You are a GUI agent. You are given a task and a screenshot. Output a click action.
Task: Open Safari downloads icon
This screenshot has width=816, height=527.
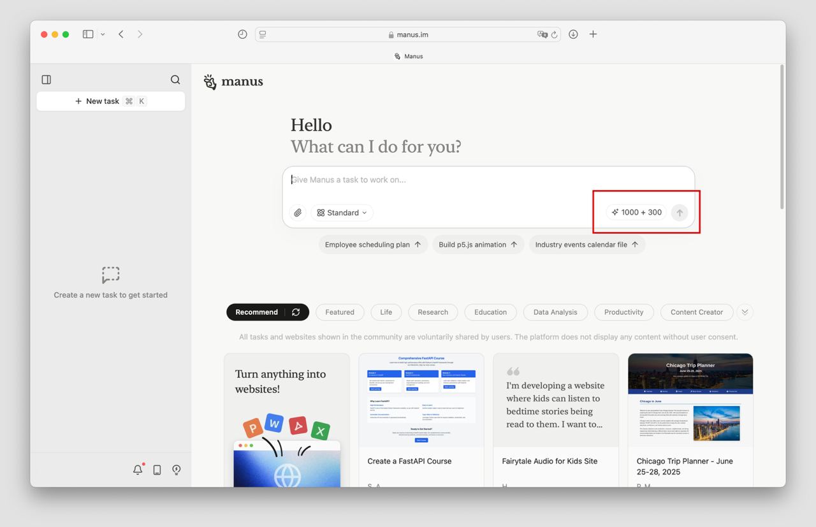573,34
